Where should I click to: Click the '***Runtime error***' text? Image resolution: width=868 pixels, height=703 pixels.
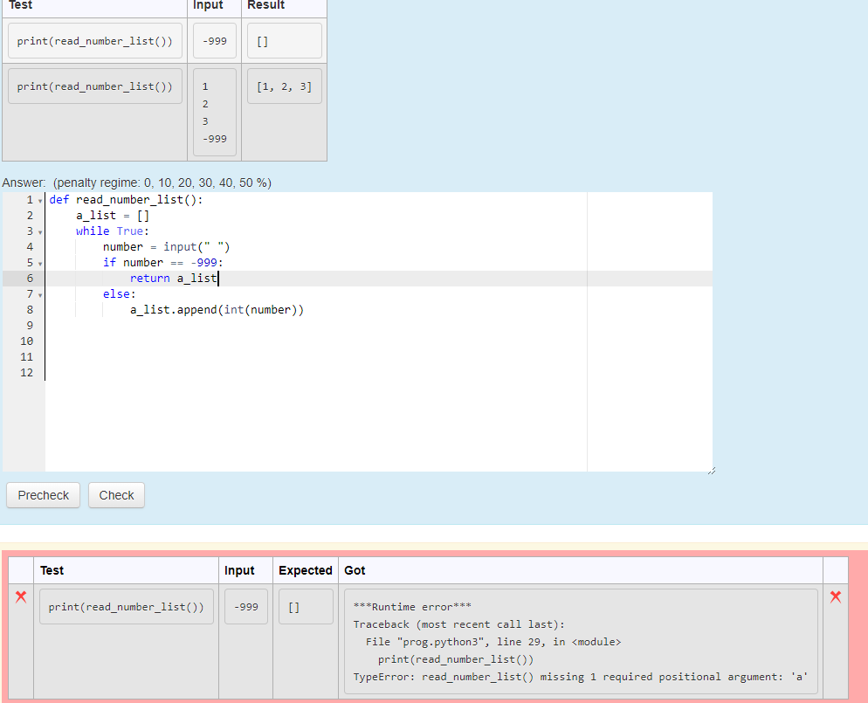click(x=412, y=607)
